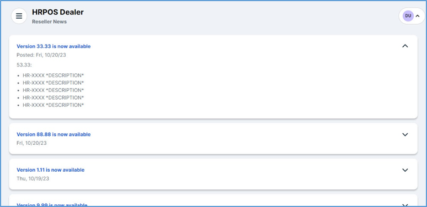Select the third HR-XXXX description bullet
This screenshot has width=427, height=207.
pos(53,90)
